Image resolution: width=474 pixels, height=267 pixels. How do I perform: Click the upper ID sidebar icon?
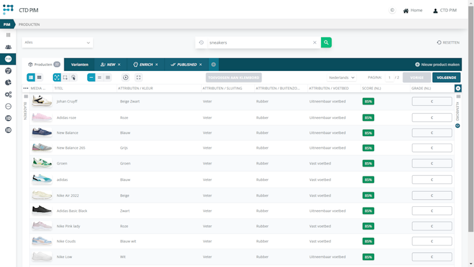click(8, 118)
